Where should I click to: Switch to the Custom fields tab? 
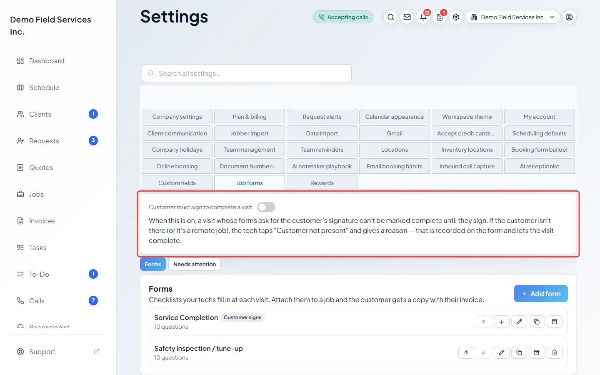(177, 183)
